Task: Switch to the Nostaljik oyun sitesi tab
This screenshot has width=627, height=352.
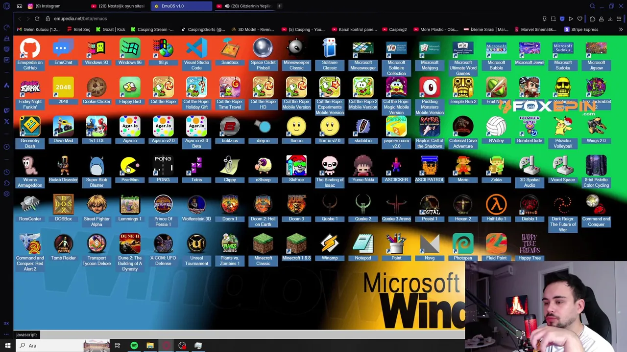Action: (119, 6)
